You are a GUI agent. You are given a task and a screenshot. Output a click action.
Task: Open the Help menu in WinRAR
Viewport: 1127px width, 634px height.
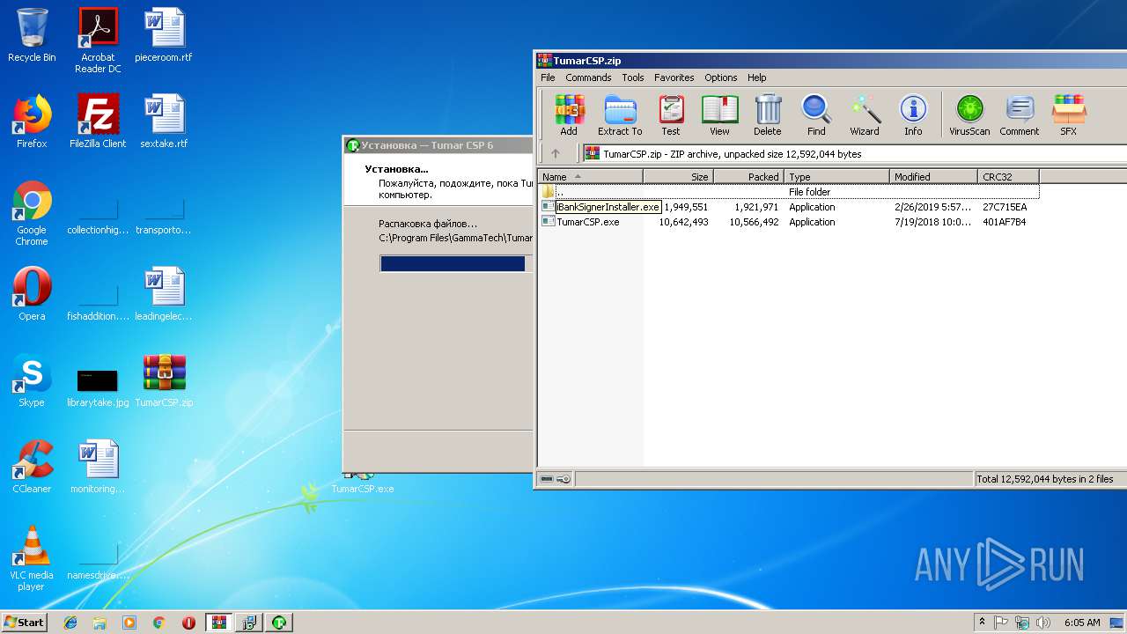757,77
